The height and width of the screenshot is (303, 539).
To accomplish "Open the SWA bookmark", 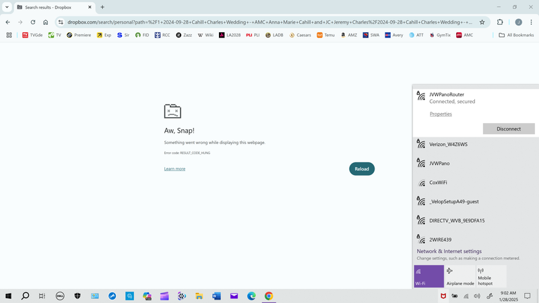I will (371, 35).
